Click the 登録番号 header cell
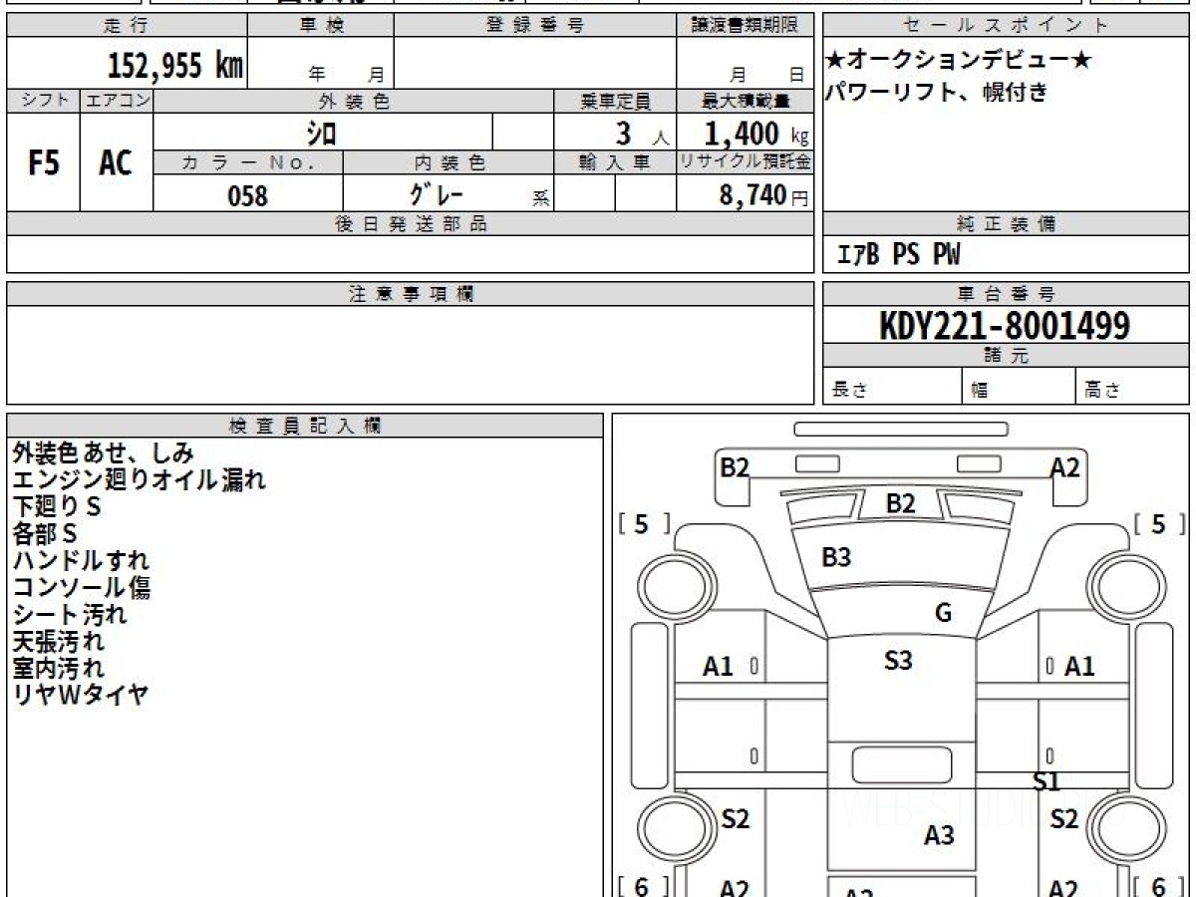The image size is (1196, 897). [x=535, y=26]
